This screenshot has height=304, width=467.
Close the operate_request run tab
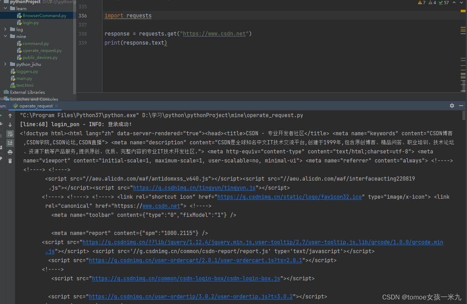pos(56,106)
